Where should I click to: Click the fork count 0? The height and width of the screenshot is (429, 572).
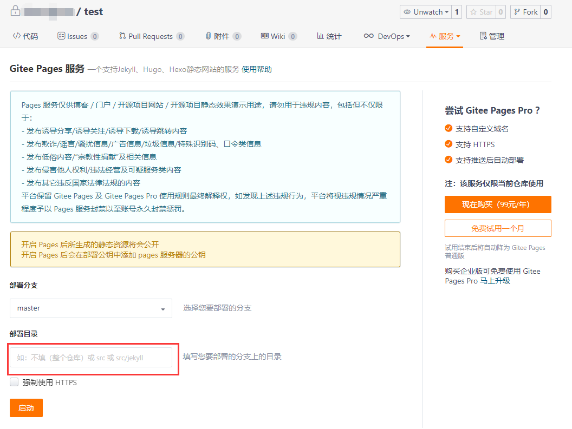click(x=546, y=12)
